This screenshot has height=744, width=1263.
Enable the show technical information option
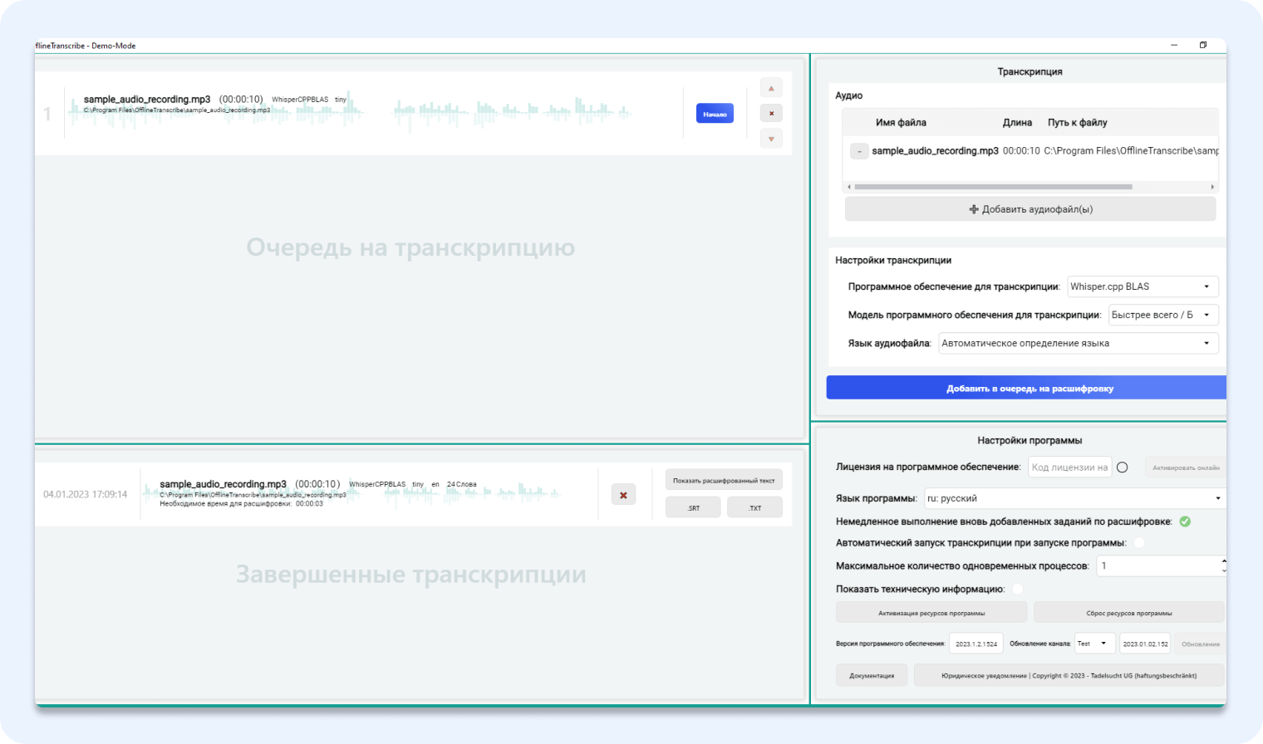(x=1017, y=590)
